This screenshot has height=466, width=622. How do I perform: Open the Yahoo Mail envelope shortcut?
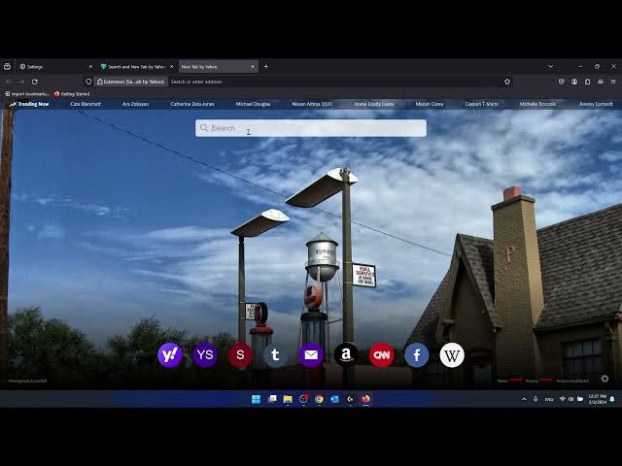311,355
